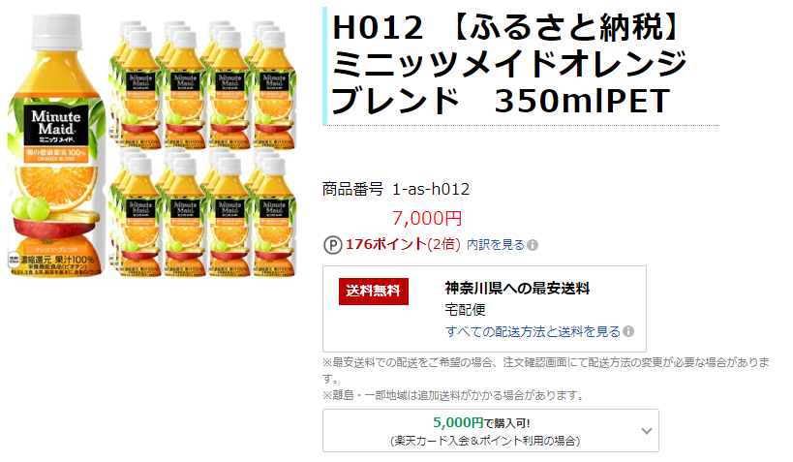Click top-row group of small juice bottles
The height and width of the screenshot is (462, 793).
[x=203, y=84]
